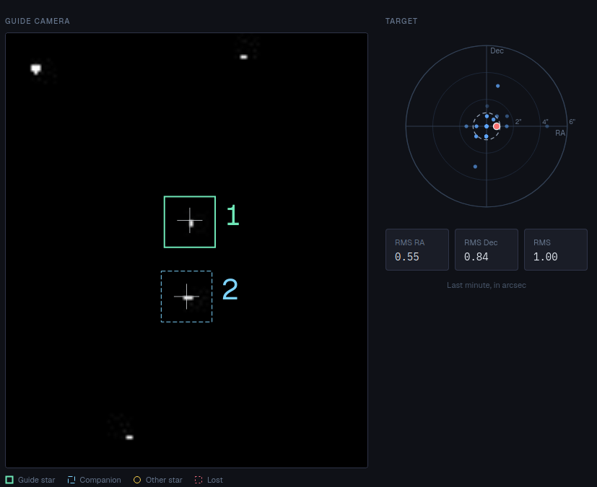Click the star near bottom of guide frame
The height and width of the screenshot is (487, 597).
(x=129, y=437)
